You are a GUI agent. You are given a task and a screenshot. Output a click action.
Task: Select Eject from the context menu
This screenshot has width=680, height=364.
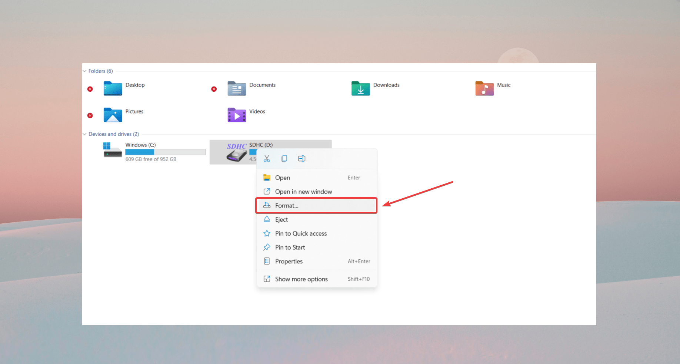(281, 220)
